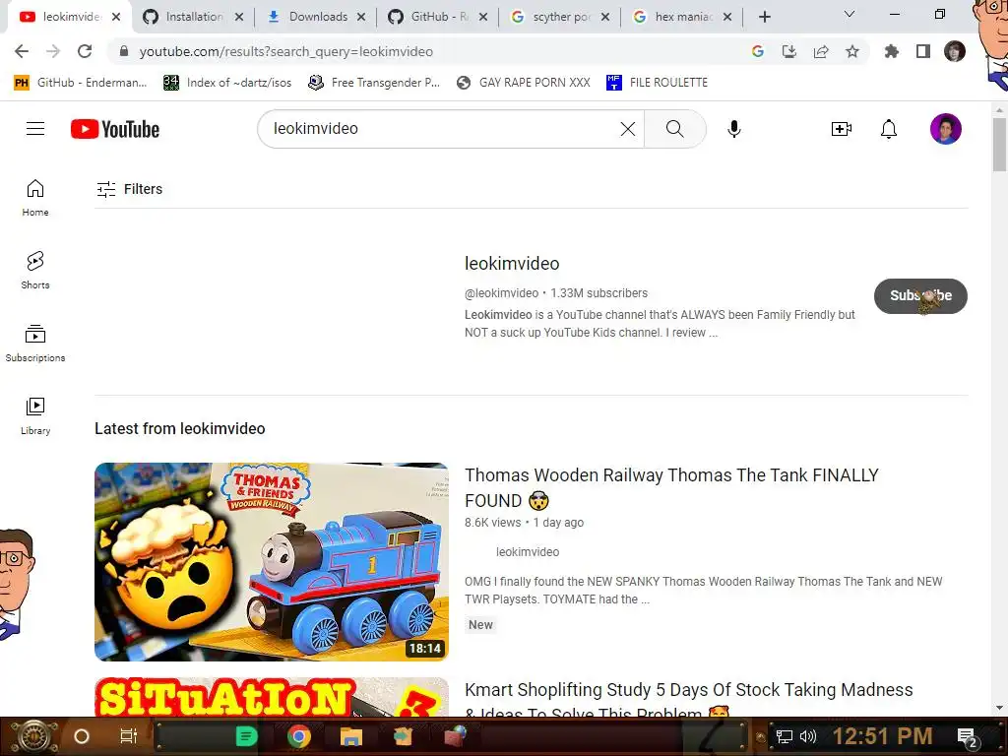Open the Chrome extensions puzzle icon
The height and width of the screenshot is (756, 1008).
coord(891,51)
